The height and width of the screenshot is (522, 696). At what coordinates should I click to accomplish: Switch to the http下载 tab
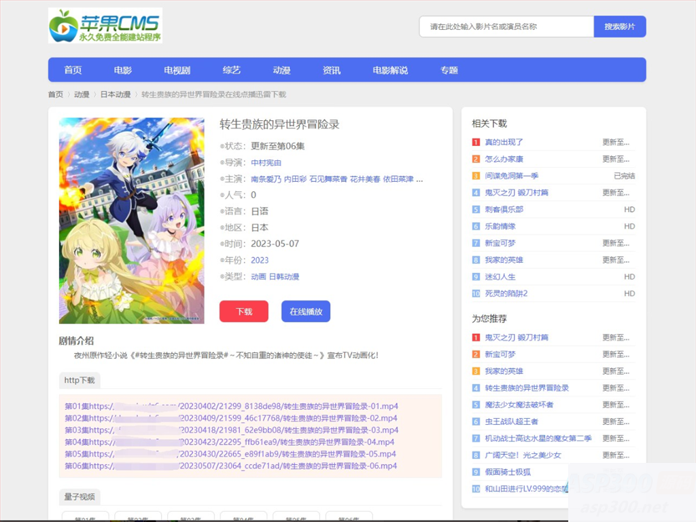tap(80, 380)
